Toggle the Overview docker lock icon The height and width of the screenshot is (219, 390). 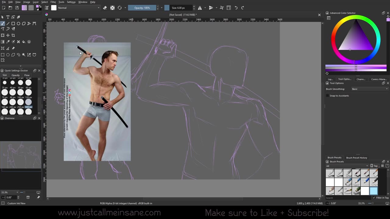[2, 118]
